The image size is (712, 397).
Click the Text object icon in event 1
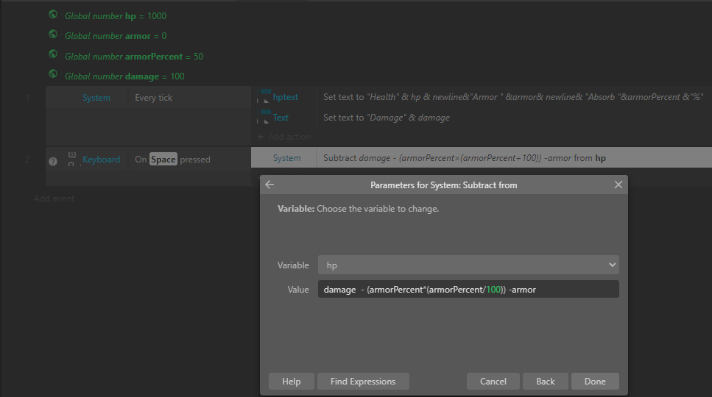[265, 116]
